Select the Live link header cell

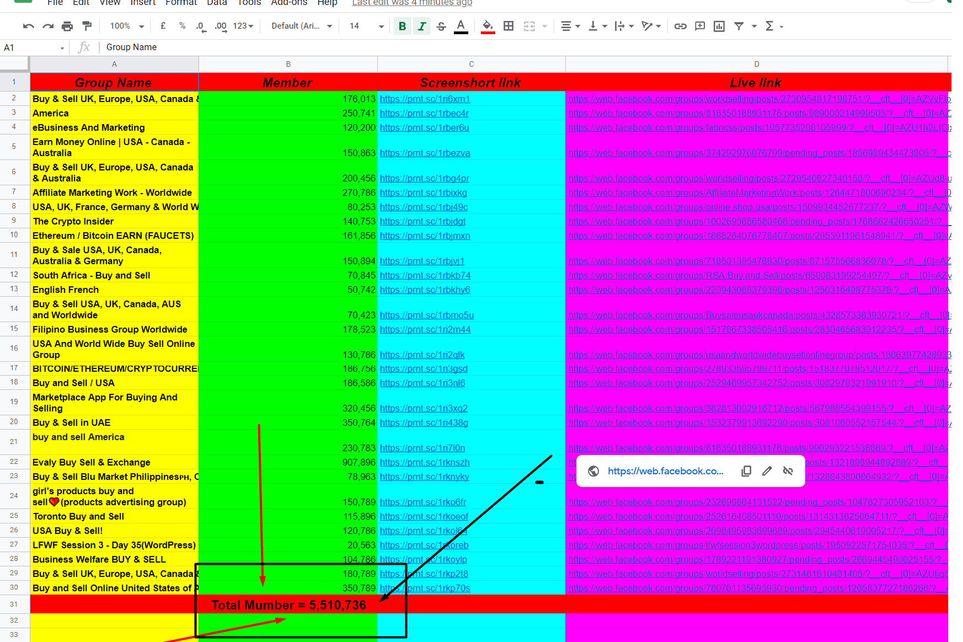coord(756,82)
